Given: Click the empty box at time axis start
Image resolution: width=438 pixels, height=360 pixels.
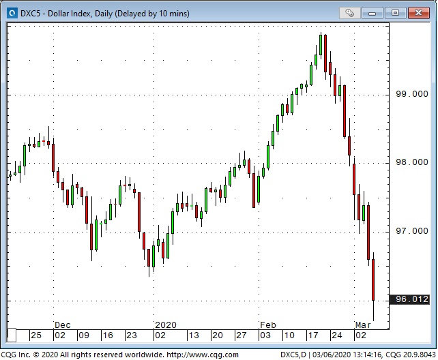Looking at the screenshot, I should pos(12,335).
